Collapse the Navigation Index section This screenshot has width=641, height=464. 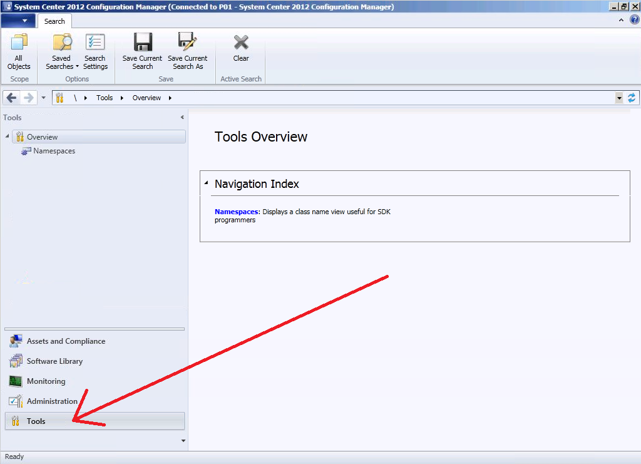(207, 183)
